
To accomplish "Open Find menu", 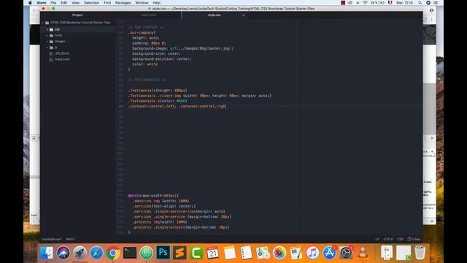I will click(107, 3).
